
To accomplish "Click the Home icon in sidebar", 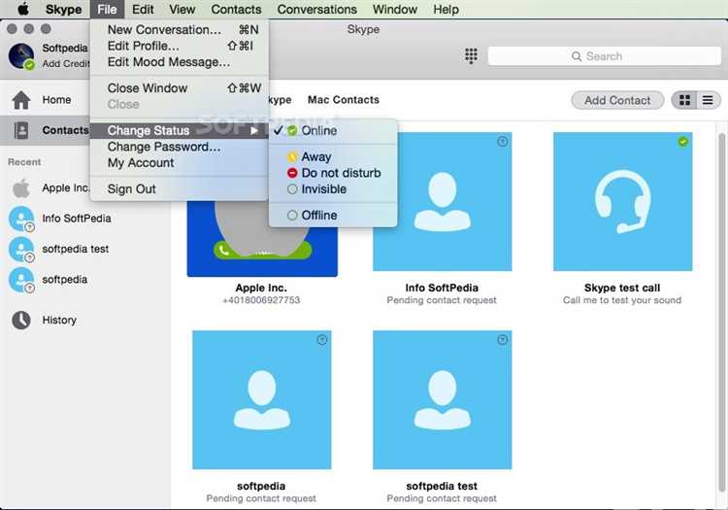I will [x=21, y=99].
